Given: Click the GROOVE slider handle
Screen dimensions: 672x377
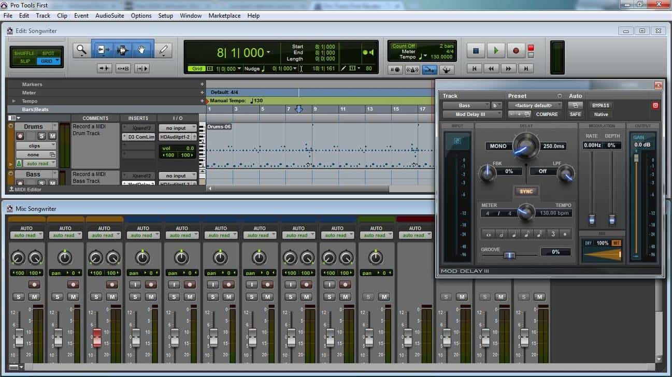Looking at the screenshot, I should tap(509, 255).
